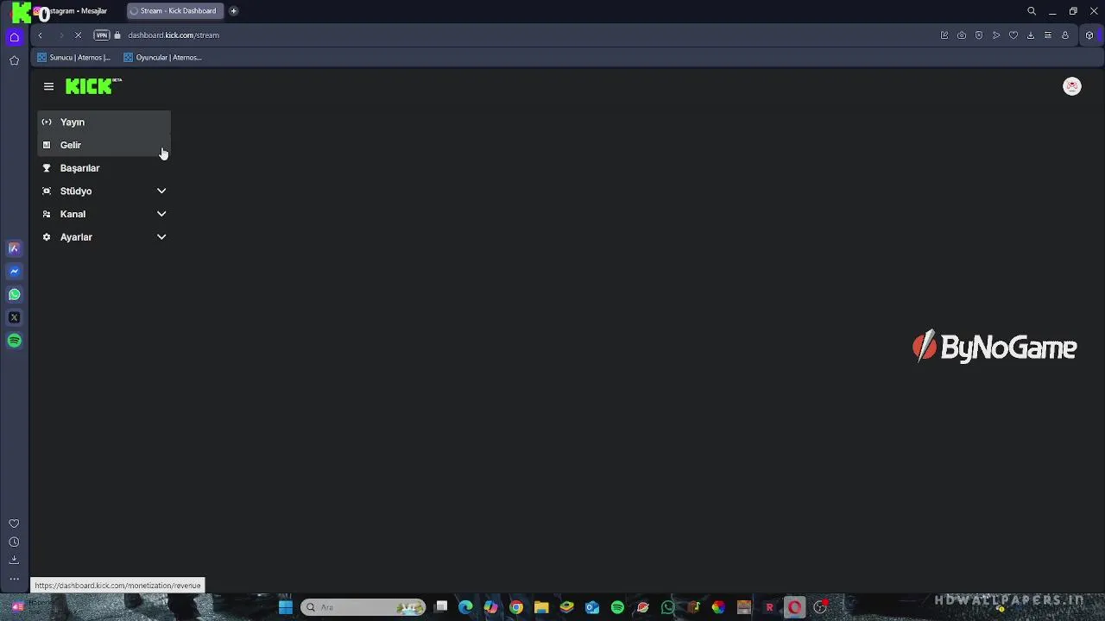Open the Oyuncular | Aternos bookmark
Viewport: 1105px width, 621px height.
pyautogui.click(x=162, y=58)
